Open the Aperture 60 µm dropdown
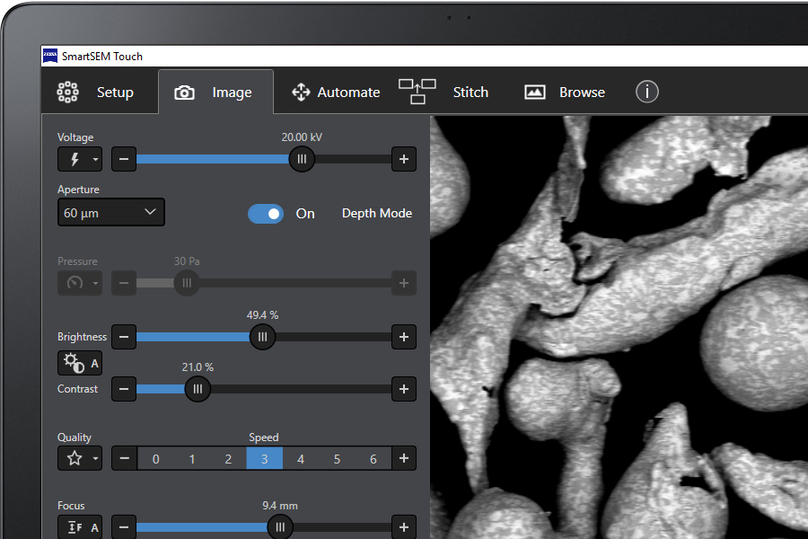 click(x=111, y=212)
